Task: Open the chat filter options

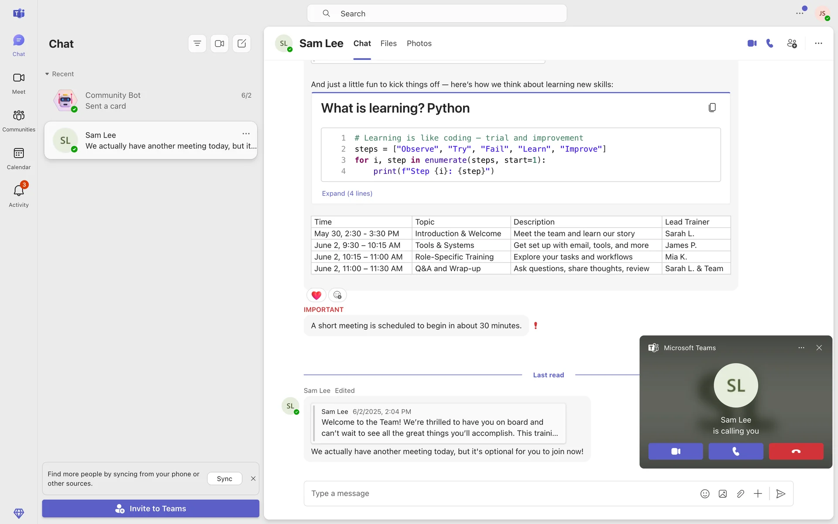Action: 197,43
